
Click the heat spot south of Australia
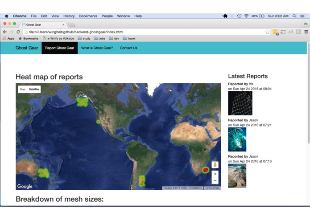(x=43, y=173)
